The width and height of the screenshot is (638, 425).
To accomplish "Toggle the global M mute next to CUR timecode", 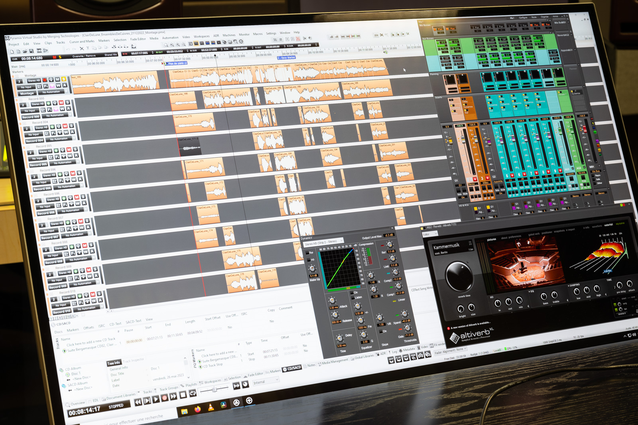I will coord(55,57).
